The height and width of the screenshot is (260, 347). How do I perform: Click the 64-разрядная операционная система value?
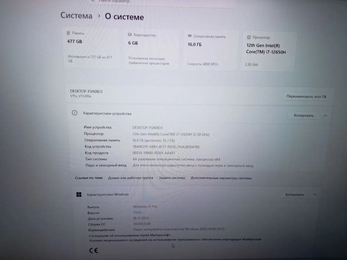click(x=176, y=159)
